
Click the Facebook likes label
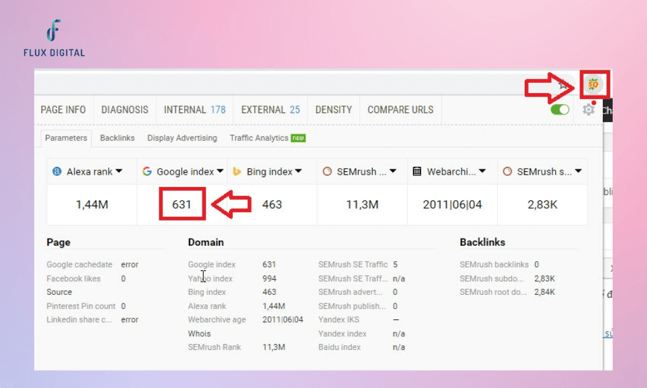(x=74, y=278)
